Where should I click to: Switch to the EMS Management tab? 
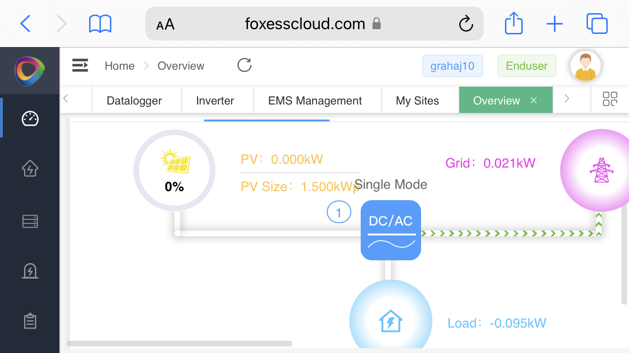pos(315,101)
